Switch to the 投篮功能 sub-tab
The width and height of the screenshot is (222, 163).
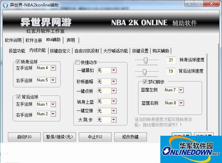(x=17, y=51)
